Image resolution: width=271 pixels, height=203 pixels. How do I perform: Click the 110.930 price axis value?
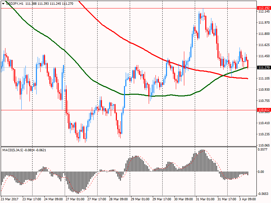(x=264, y=90)
